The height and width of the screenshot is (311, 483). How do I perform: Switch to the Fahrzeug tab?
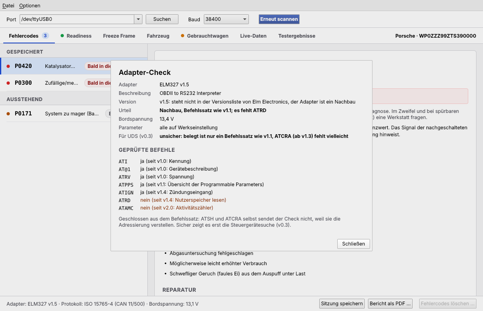pyautogui.click(x=158, y=36)
